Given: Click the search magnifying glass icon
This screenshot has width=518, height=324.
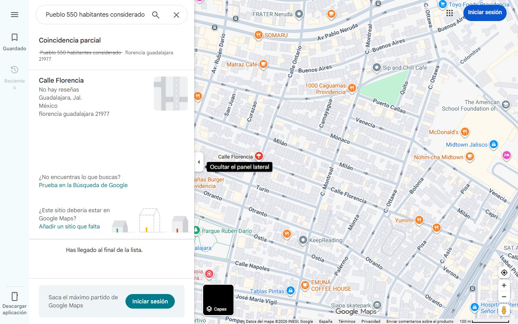Looking at the screenshot, I should [155, 15].
